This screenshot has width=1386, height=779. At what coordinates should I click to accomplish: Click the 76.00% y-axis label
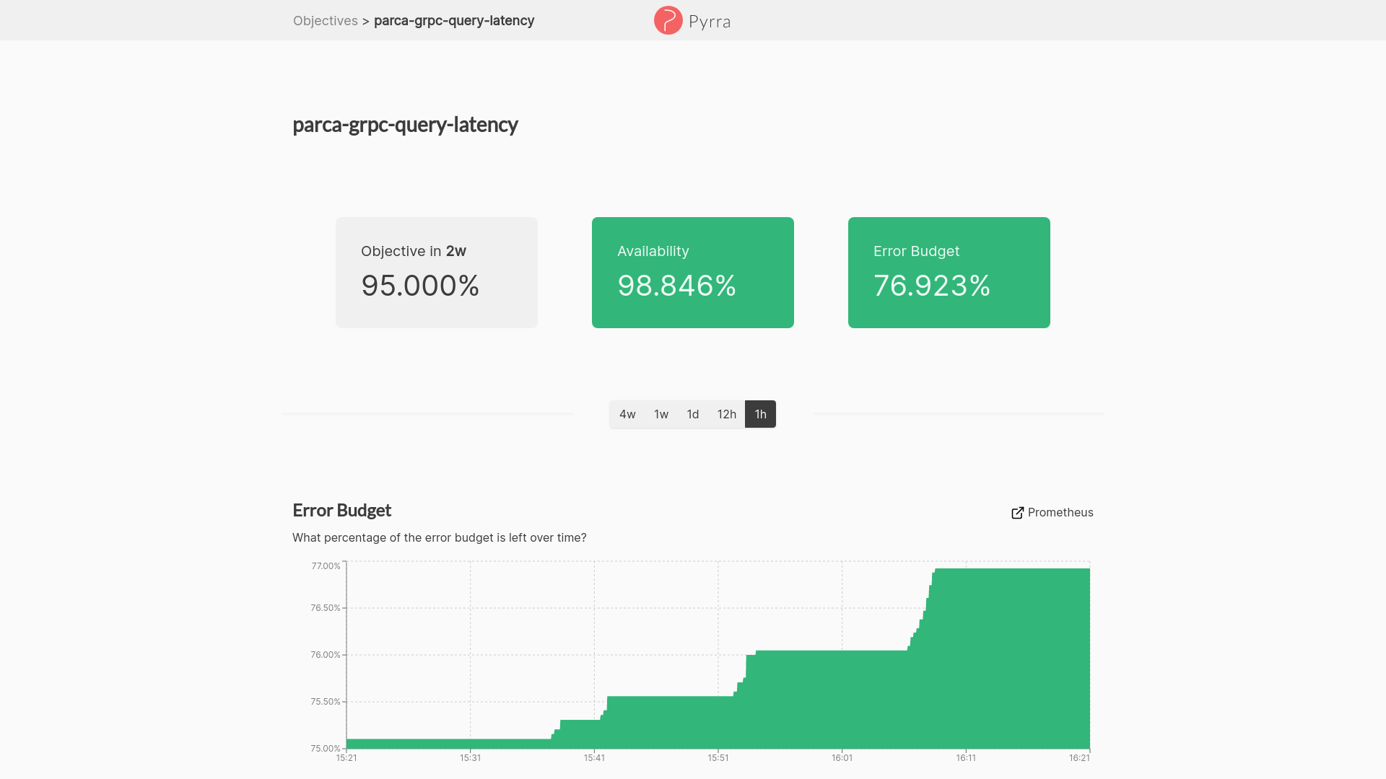326,655
